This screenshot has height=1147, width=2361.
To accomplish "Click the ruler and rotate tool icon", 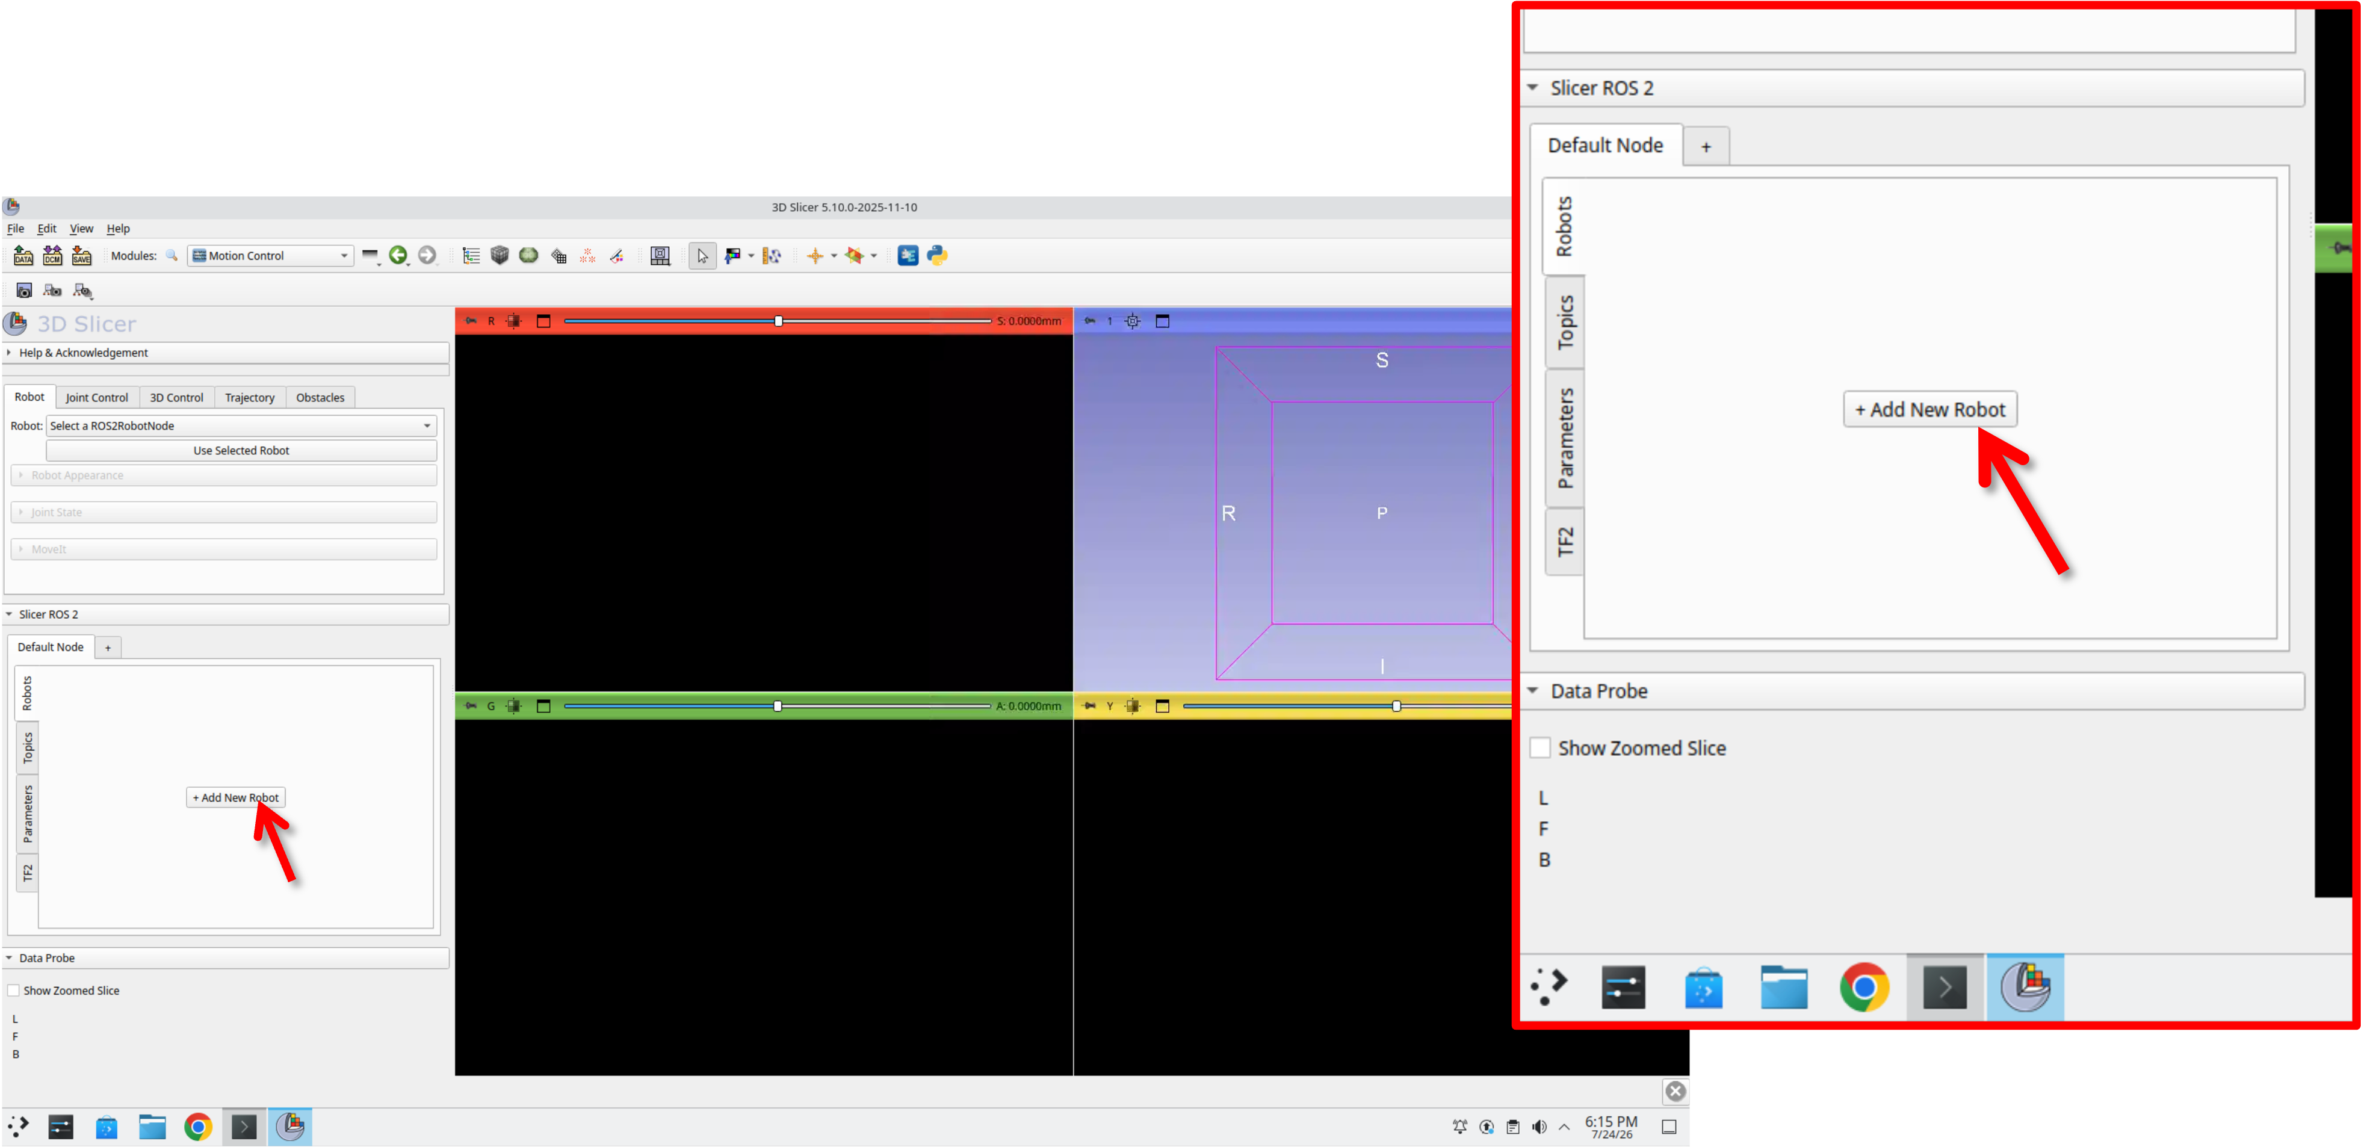I will coord(772,256).
